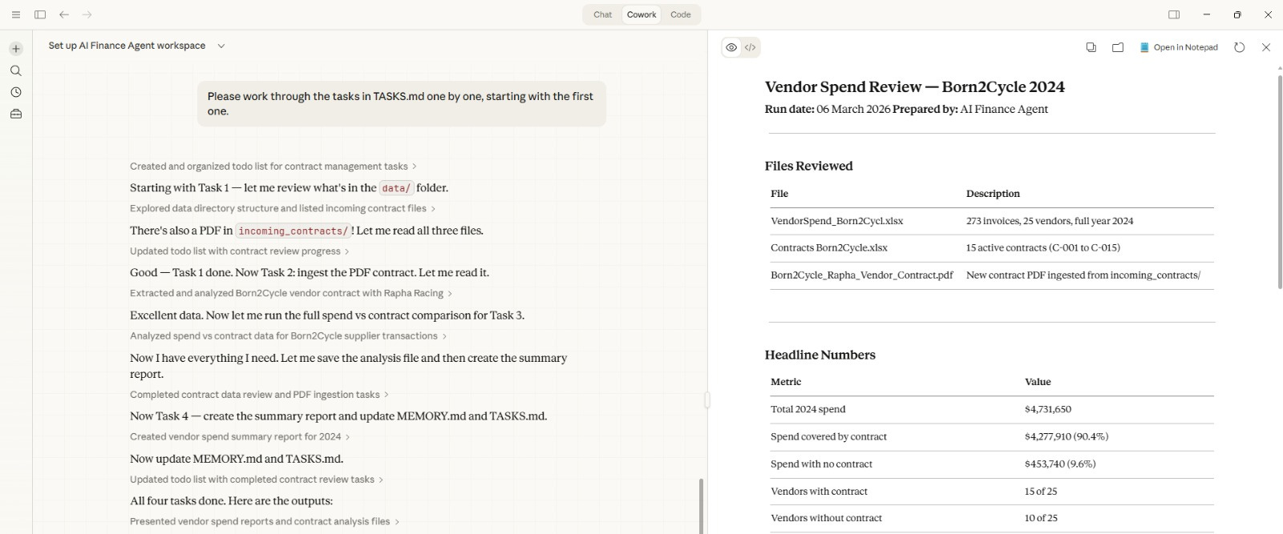Click '$453,740 (9.6%)' value

1060,464
